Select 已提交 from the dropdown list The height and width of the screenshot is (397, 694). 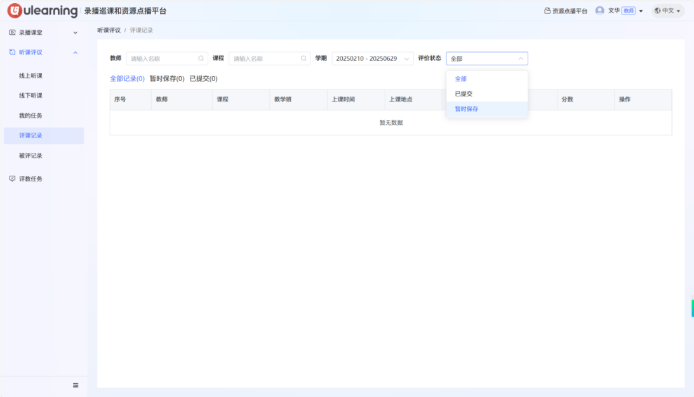click(464, 94)
